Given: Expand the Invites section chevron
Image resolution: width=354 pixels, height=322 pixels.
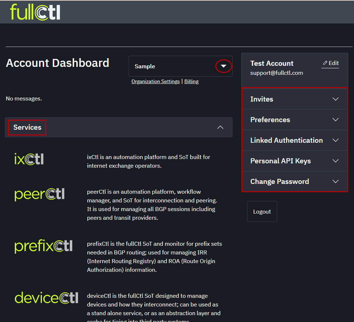Looking at the screenshot, I should pyautogui.click(x=335, y=99).
